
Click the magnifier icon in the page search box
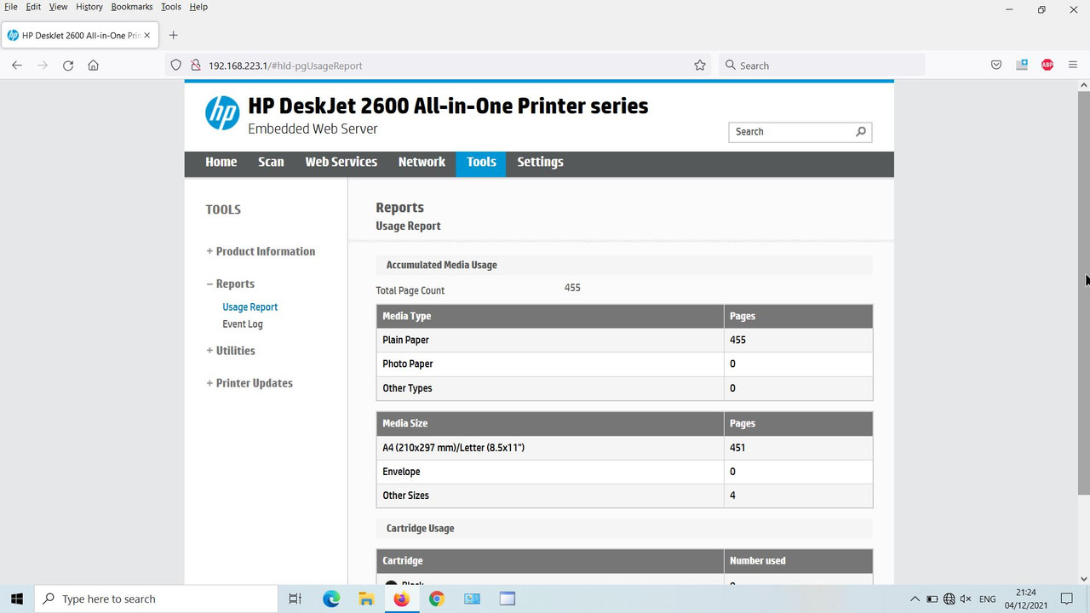pyautogui.click(x=861, y=132)
